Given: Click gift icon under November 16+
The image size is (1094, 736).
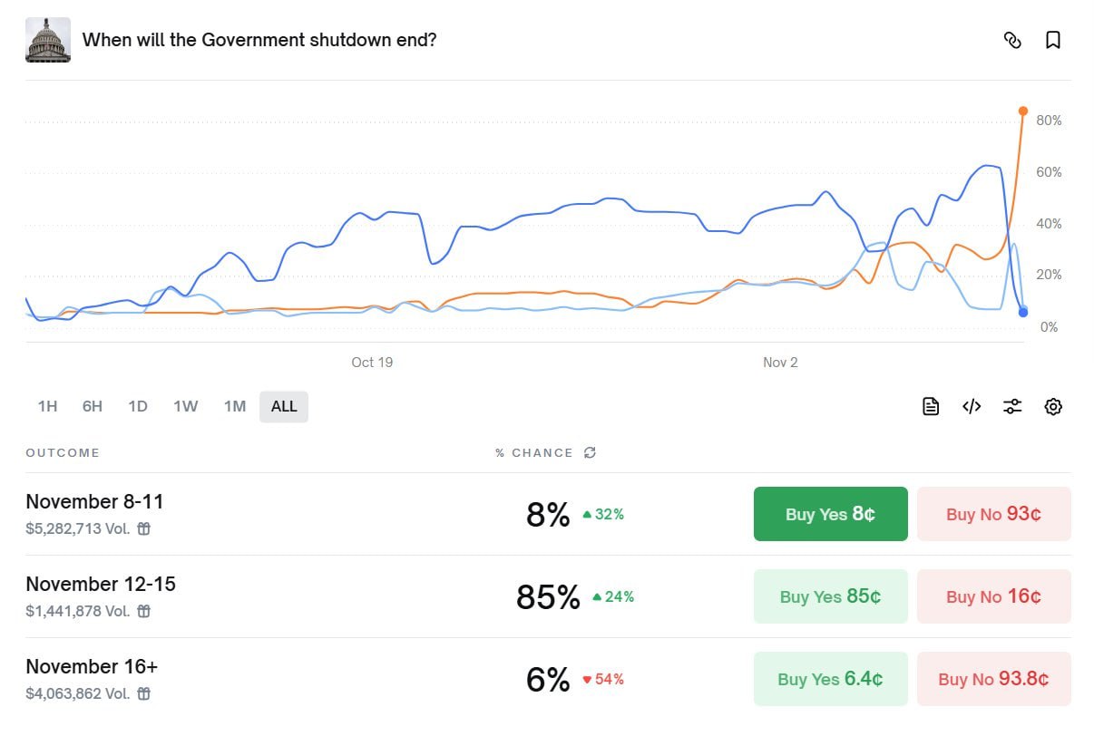Looking at the screenshot, I should pyautogui.click(x=143, y=693).
